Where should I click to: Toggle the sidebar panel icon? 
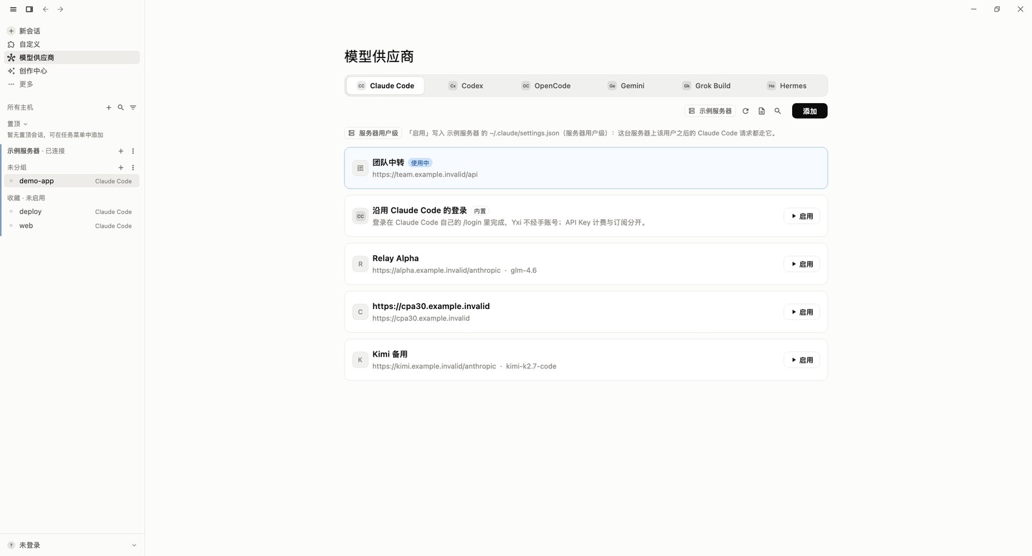(29, 9)
